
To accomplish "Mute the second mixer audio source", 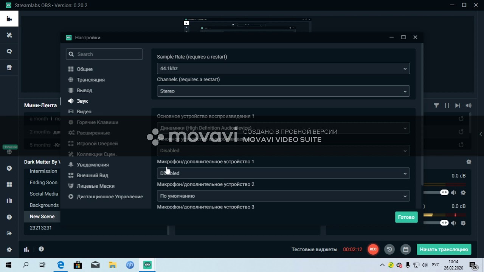I will point(453,223).
